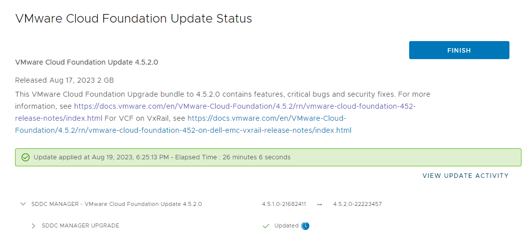Click the SDDC MANAGER Cloud Foundation Update label
Screen dimensions: 529x238
coord(116,204)
